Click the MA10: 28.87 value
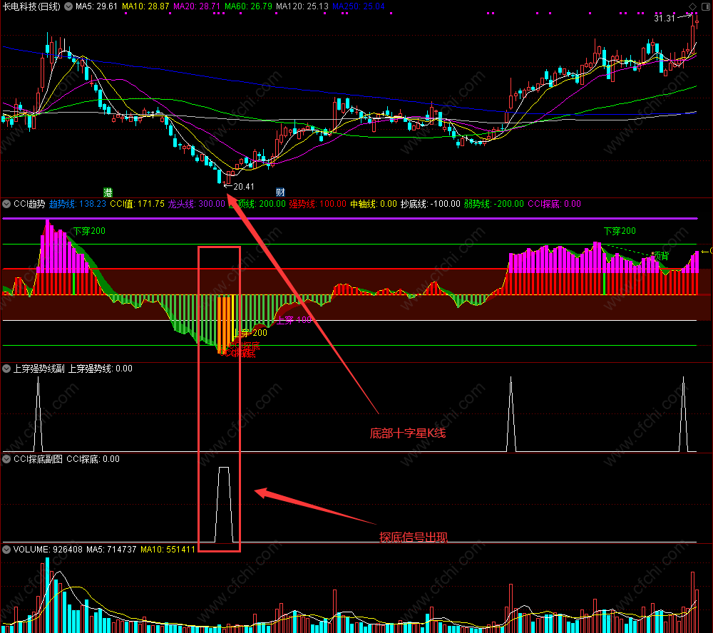 coord(145,6)
